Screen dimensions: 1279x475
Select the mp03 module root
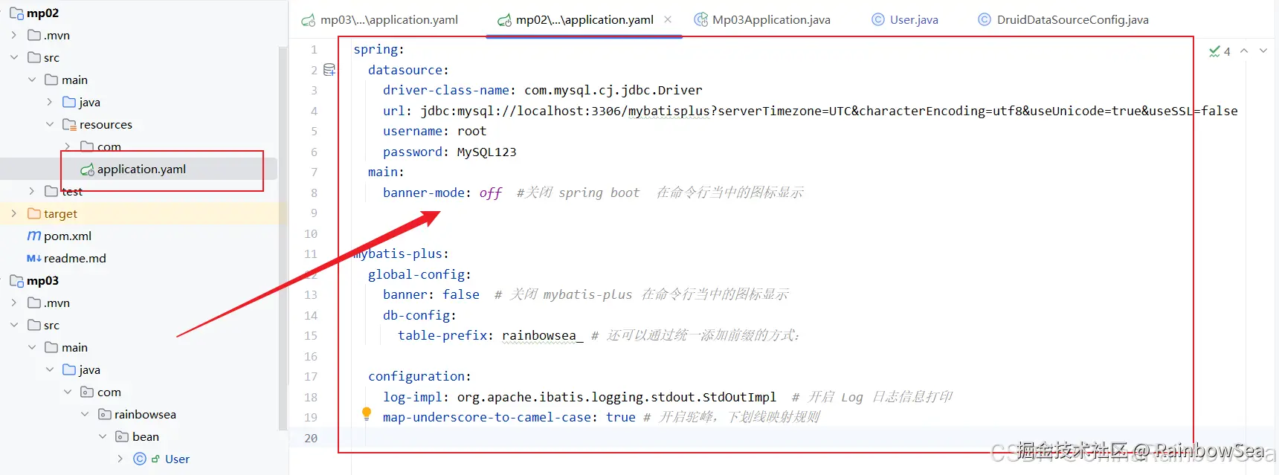click(x=42, y=281)
